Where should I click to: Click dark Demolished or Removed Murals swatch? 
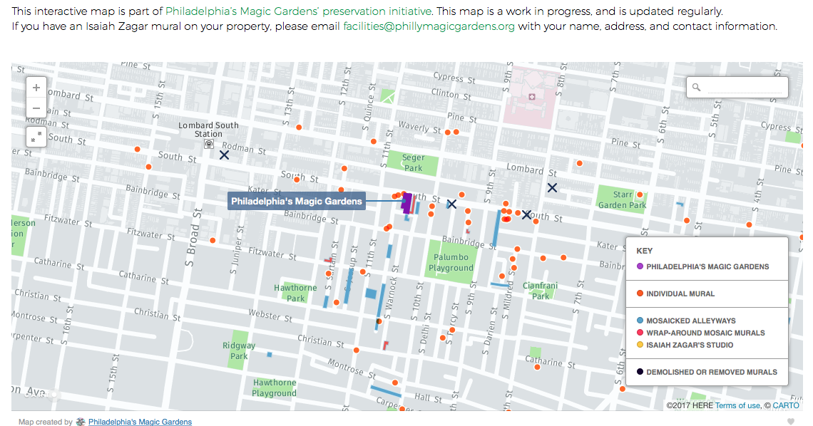(640, 372)
